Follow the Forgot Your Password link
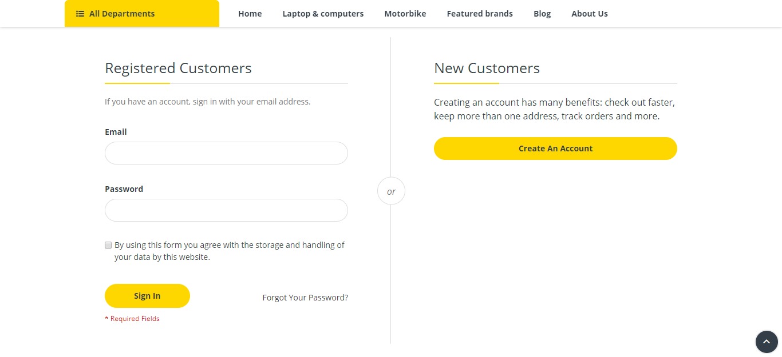The image size is (782, 357). 305,298
